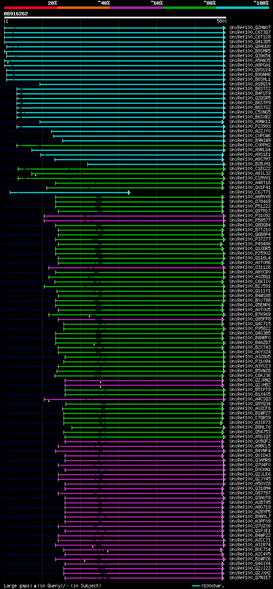Select the UniRef100_B9NIW9 label
Viewport: 273px width, 589px height.
pyautogui.click(x=250, y=140)
